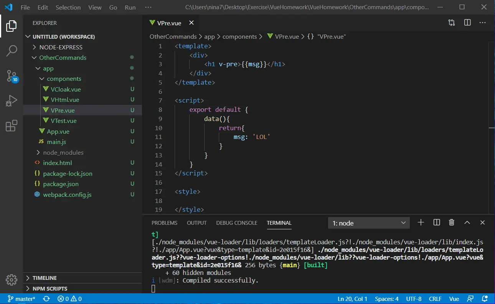Create a new terminal with plus icon
Viewport: 495px width, 304px height.
(421, 222)
